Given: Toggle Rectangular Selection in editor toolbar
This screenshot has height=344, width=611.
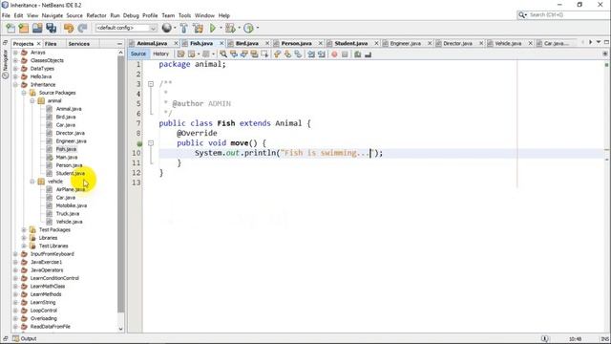Looking at the screenshot, I should click(264, 54).
